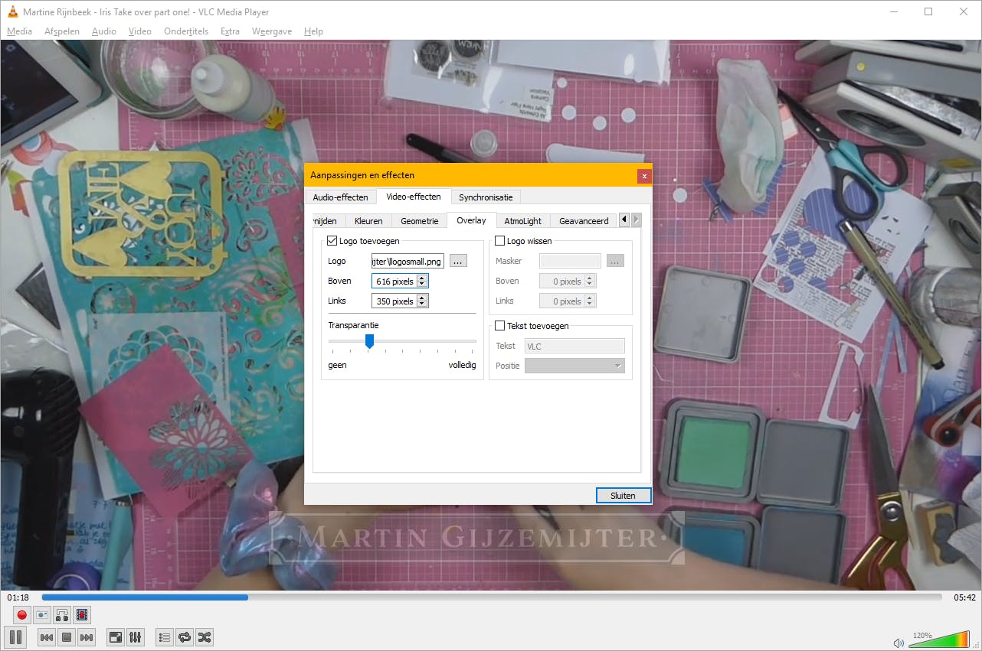
Task: Enable the Tekst toevoegen checkbox
Action: click(500, 326)
